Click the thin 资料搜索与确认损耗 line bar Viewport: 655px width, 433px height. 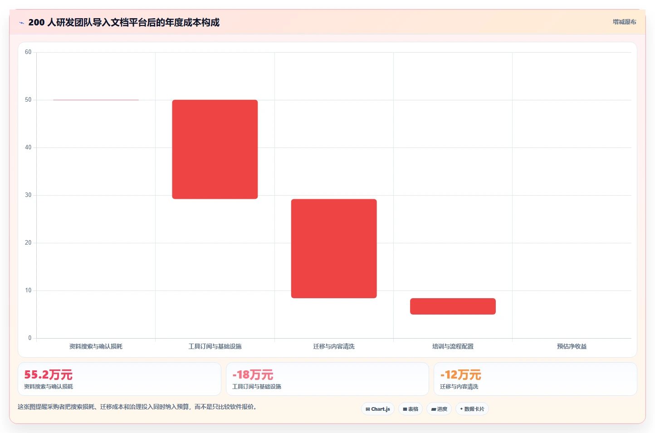96,100
